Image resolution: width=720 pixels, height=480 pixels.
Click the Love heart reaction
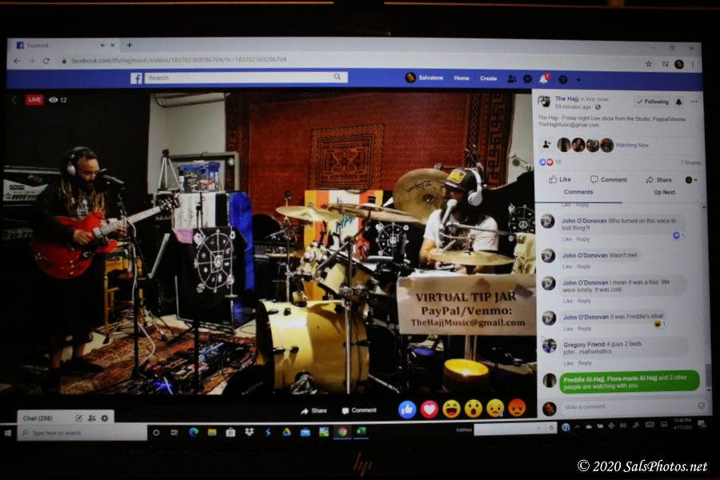pos(430,409)
